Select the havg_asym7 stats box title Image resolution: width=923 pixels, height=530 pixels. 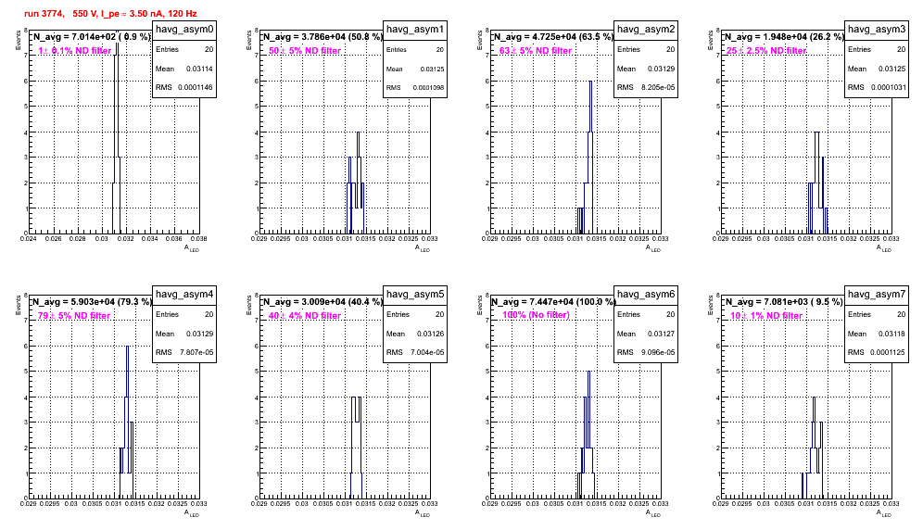click(877, 294)
